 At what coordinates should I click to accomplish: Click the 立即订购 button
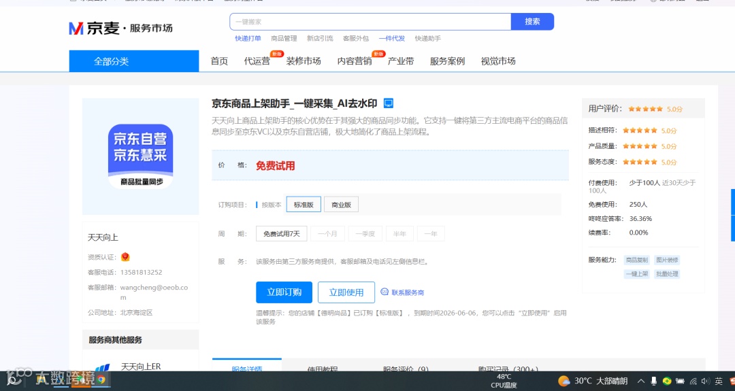284,292
